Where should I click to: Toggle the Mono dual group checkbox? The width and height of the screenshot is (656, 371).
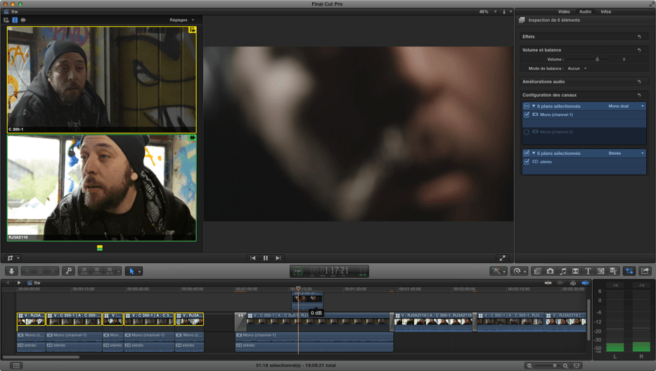point(527,106)
